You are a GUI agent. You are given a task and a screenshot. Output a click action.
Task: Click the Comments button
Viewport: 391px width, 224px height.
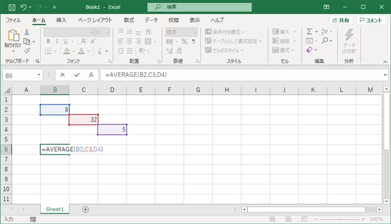pos(371,20)
